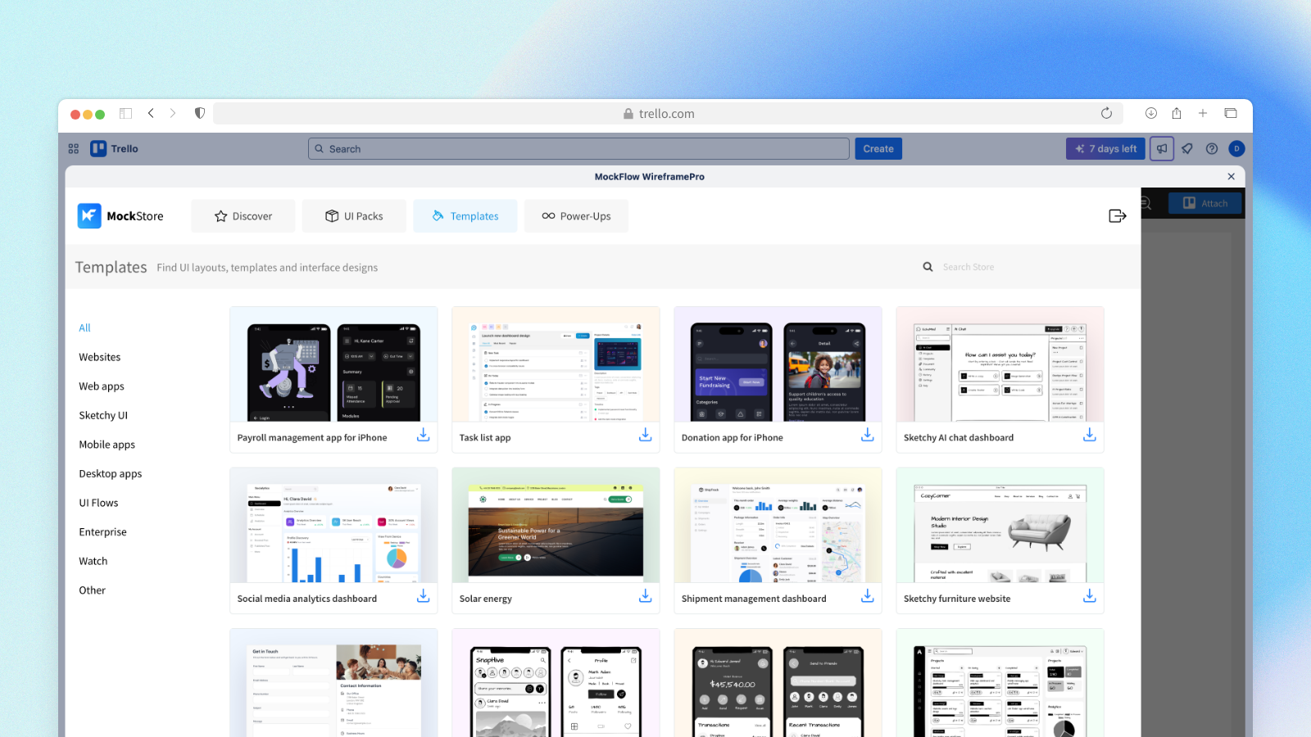Download the Shipment management dashboard template
1311x737 pixels.
867,596
